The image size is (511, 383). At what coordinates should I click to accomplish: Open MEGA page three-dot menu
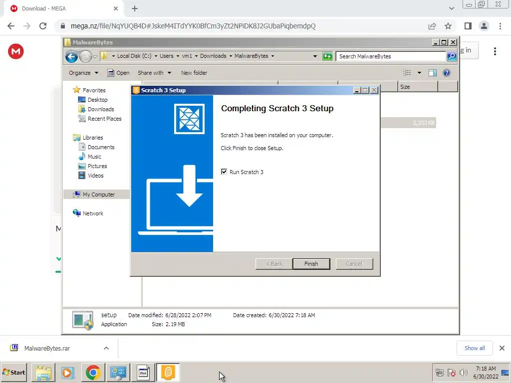(495, 51)
